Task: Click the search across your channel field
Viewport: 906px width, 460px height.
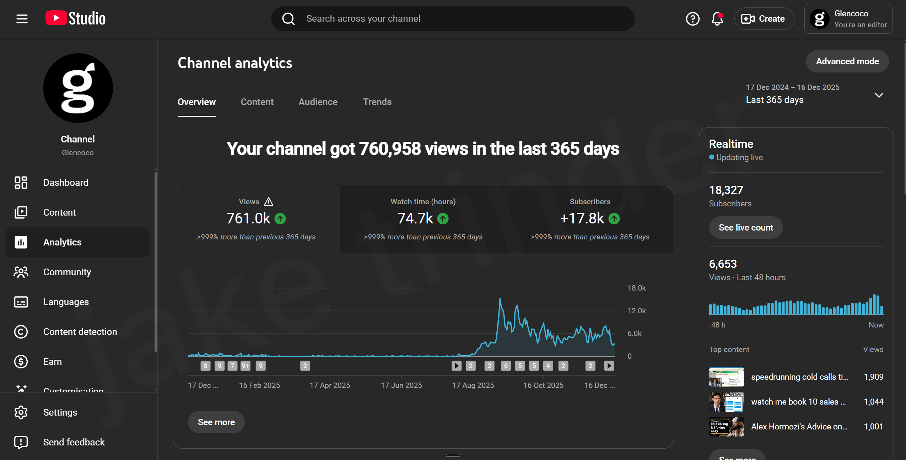Action: point(452,18)
